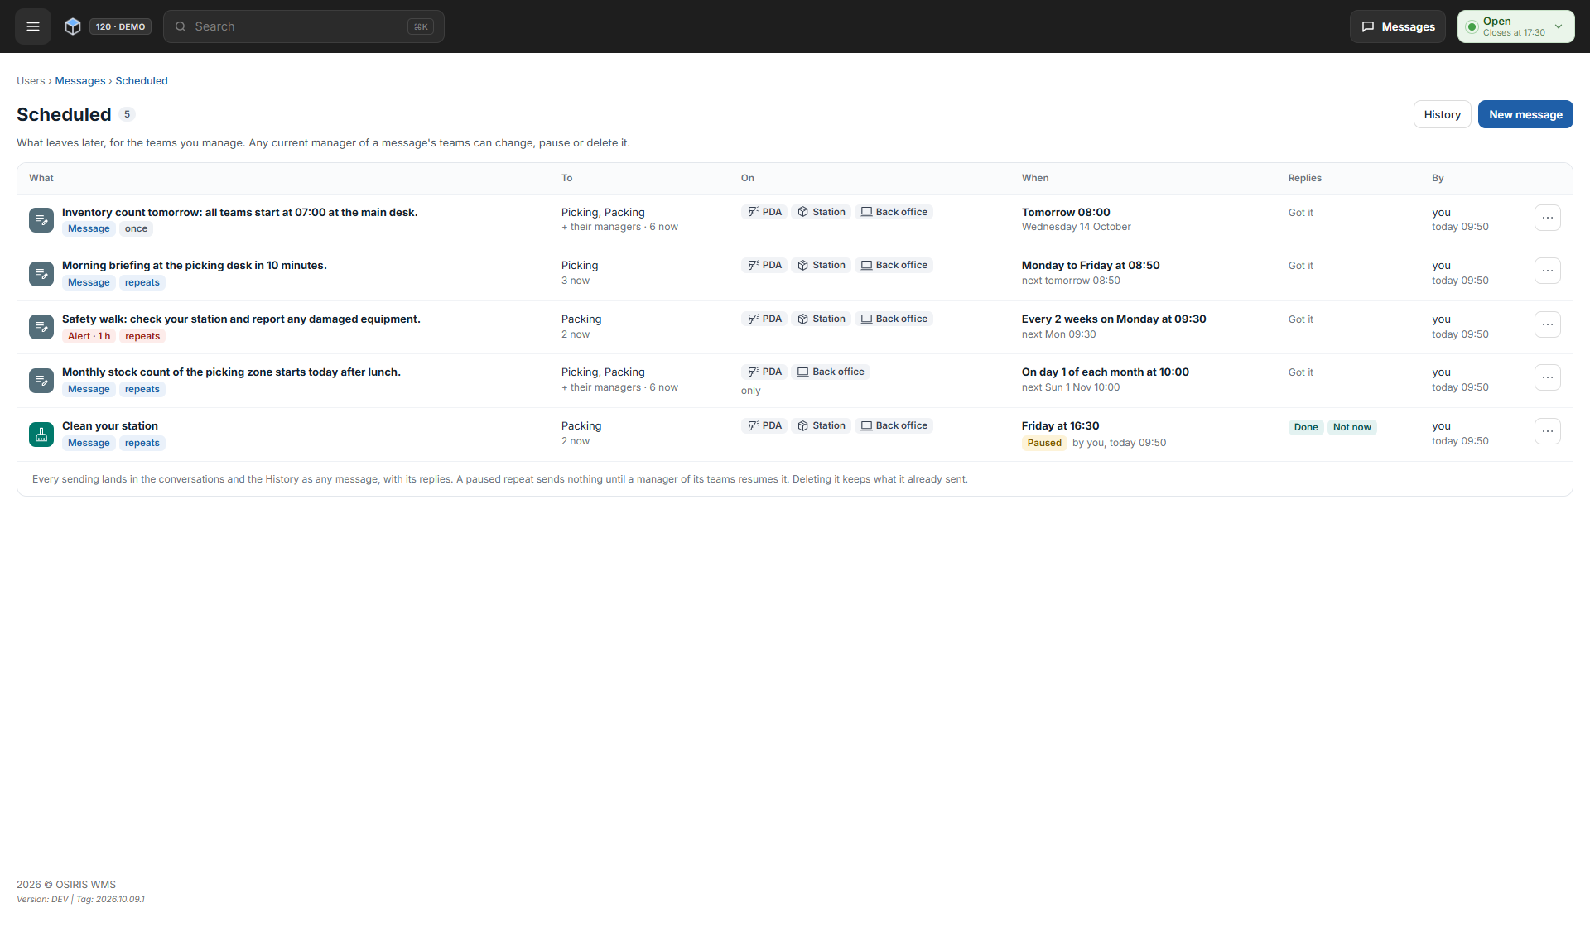The height and width of the screenshot is (927, 1590).
Task: Click 'Every 2 weeks on Monday at 09:30'
Action: point(1114,319)
